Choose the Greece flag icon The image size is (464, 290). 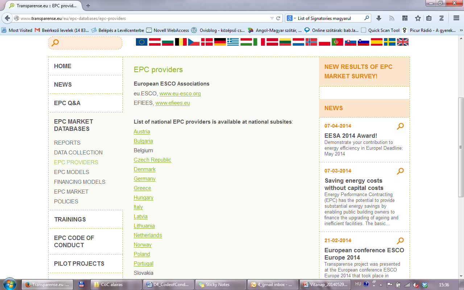click(233, 42)
